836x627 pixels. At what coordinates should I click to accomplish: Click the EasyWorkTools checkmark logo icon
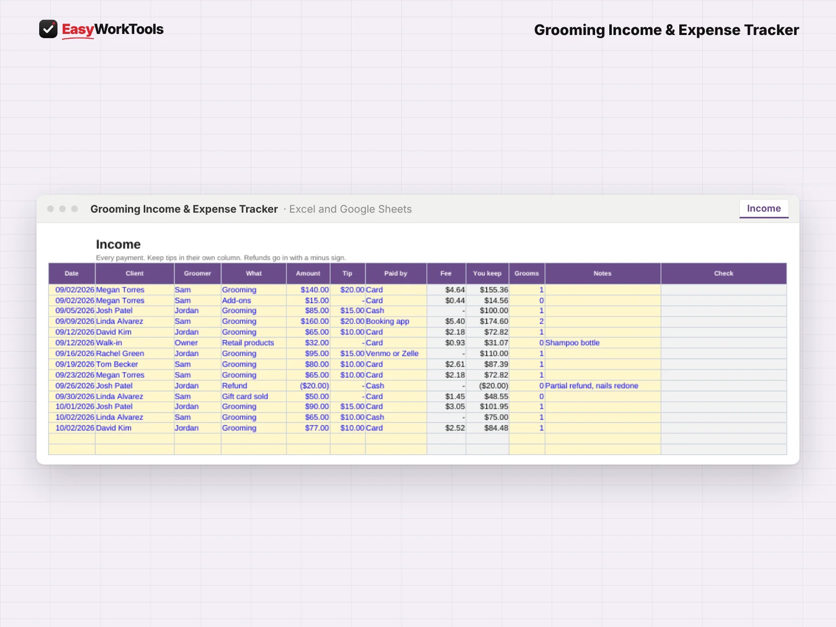(48, 29)
